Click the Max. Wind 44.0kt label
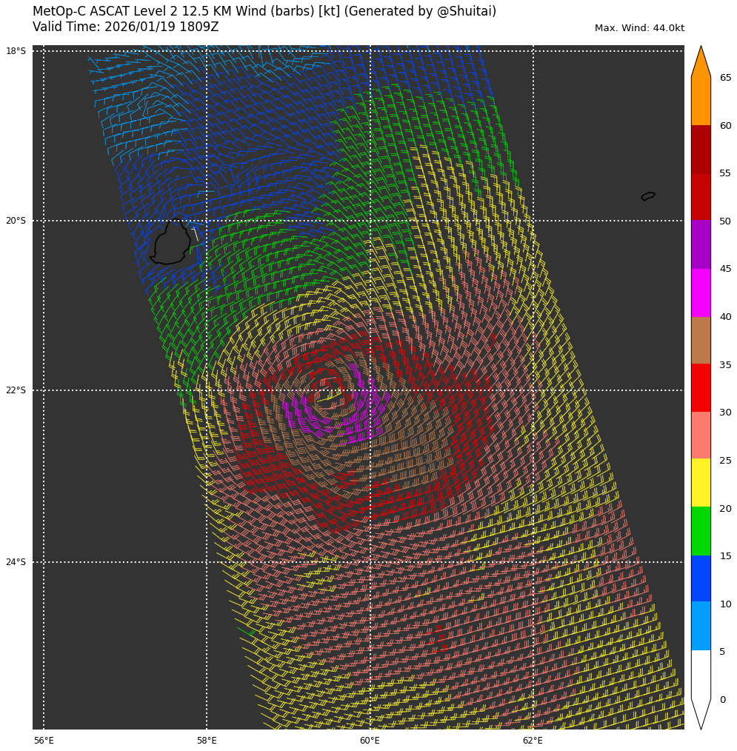Viewport: 737px width, 751px height. pos(639,28)
